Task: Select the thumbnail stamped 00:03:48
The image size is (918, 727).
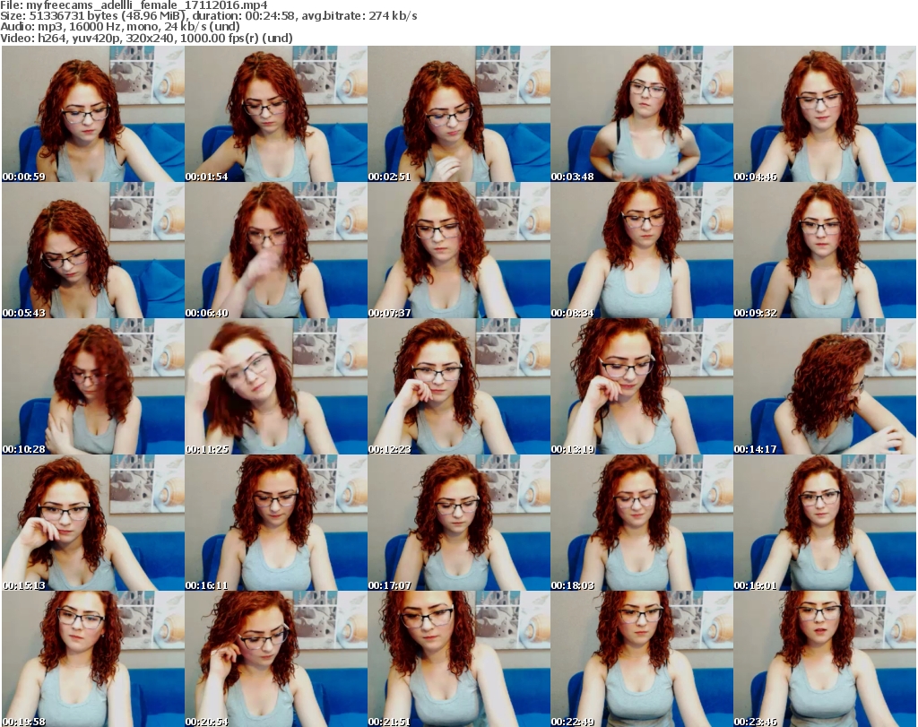Action: pos(642,114)
